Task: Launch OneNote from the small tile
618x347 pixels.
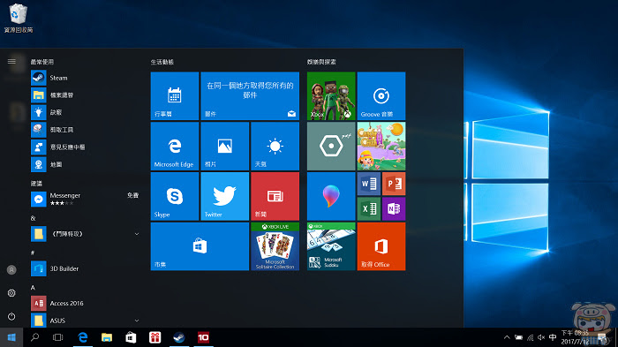Action: 394,208
